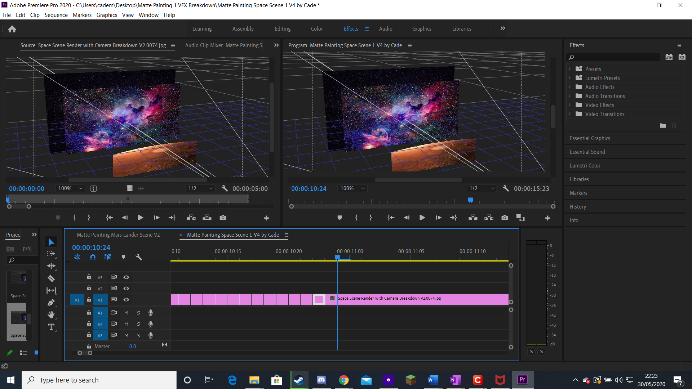Click Insert button in Source monitor
The height and width of the screenshot is (389, 692).
click(x=191, y=218)
